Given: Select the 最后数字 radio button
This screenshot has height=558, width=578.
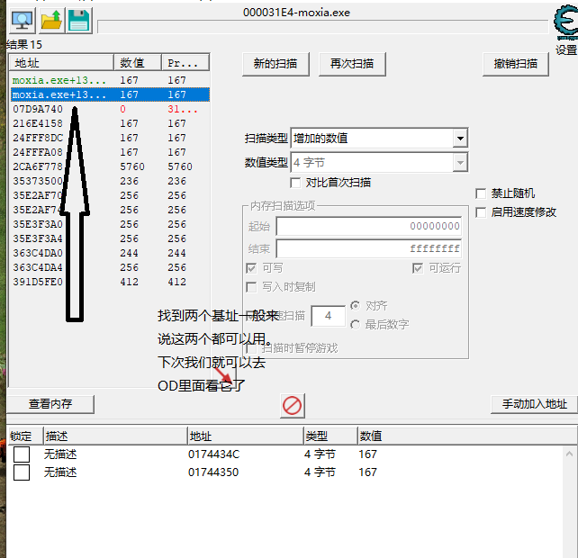Looking at the screenshot, I should click(x=357, y=324).
